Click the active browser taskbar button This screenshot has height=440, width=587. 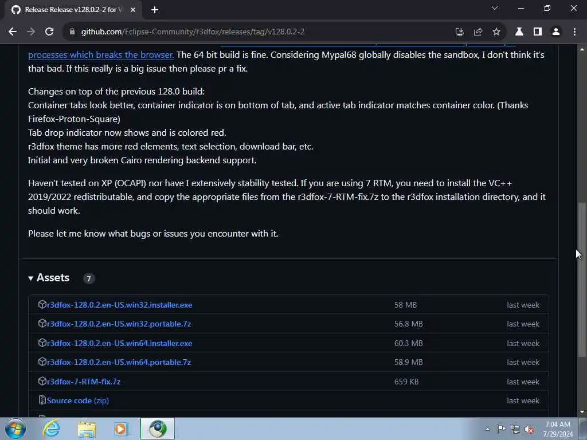pos(158,429)
